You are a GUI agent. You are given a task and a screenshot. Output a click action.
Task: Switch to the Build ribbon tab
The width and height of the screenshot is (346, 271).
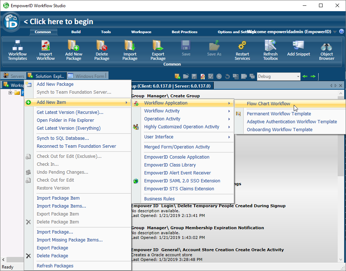[x=76, y=32]
